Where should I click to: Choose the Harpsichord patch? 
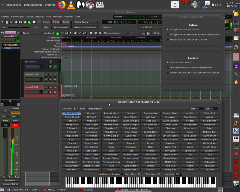[x=72, y=136]
